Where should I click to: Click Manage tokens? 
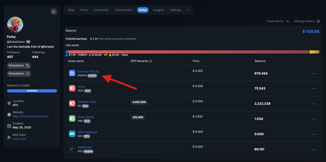(x=304, y=21)
